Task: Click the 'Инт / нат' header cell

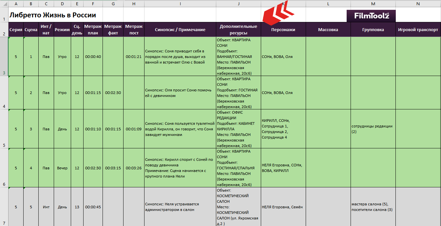Action: click(46, 29)
